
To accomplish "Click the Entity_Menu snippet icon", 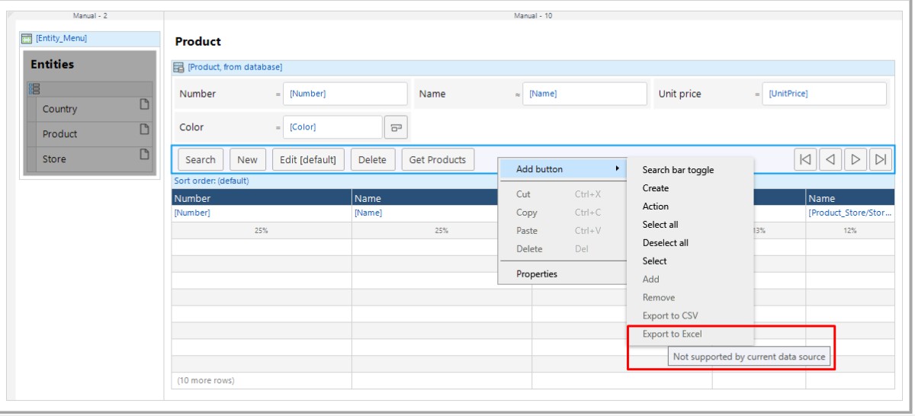I will [x=25, y=38].
